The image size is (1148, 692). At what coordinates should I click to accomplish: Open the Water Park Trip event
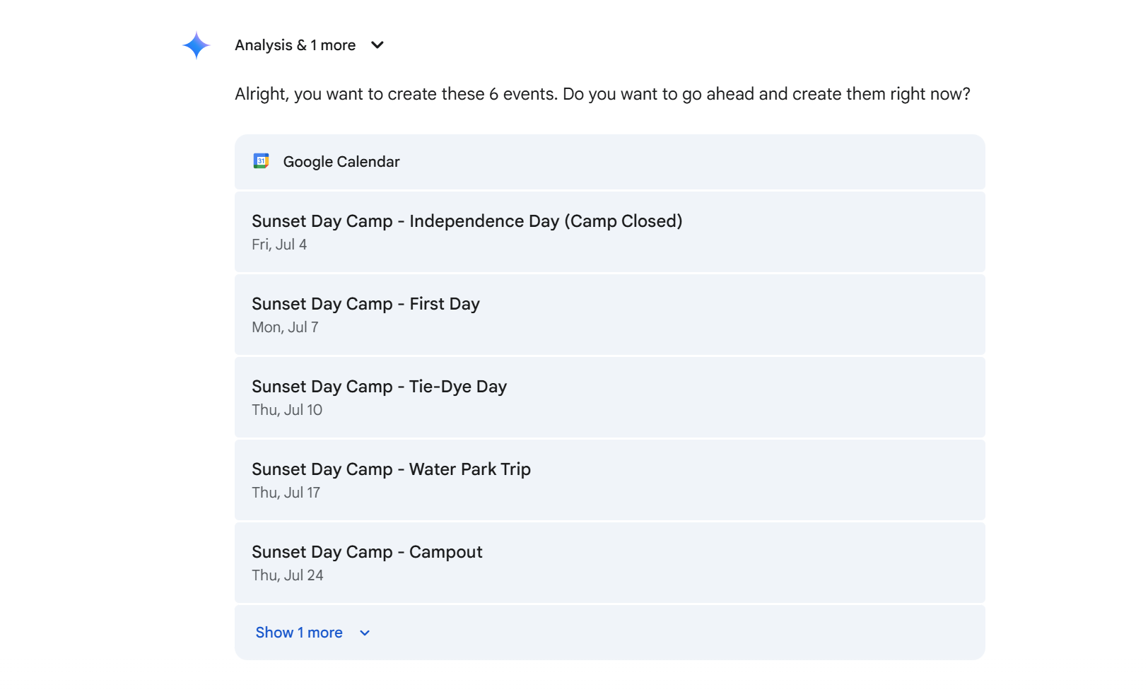coord(391,469)
